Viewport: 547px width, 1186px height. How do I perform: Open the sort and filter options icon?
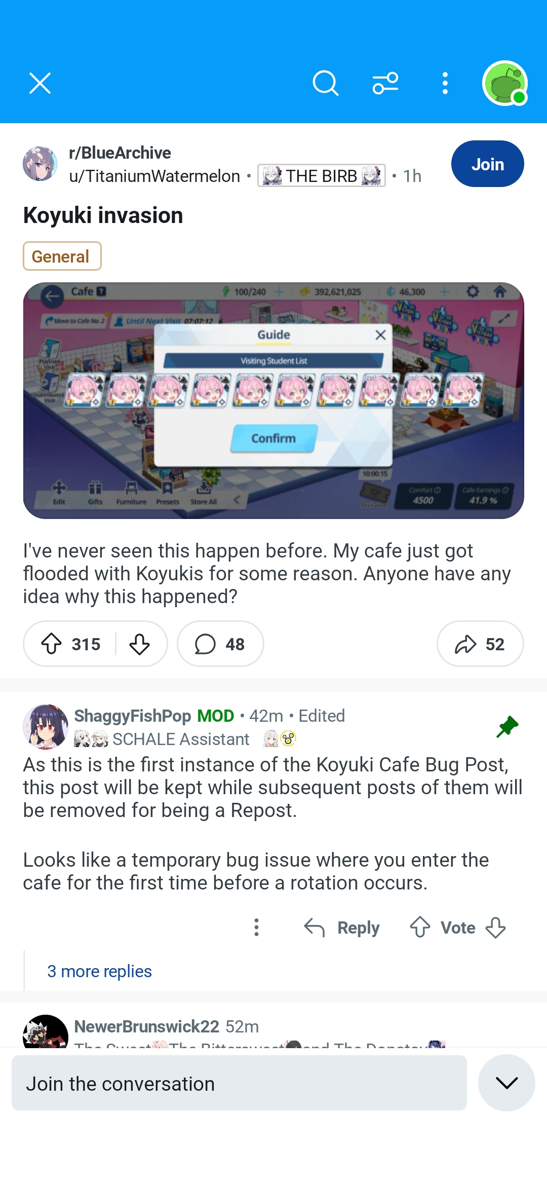point(385,83)
